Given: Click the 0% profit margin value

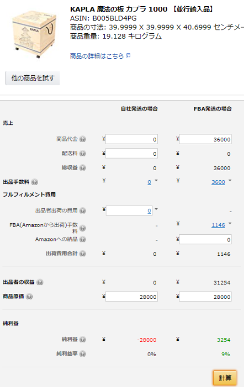Looking at the screenshot, I should point(151,354).
